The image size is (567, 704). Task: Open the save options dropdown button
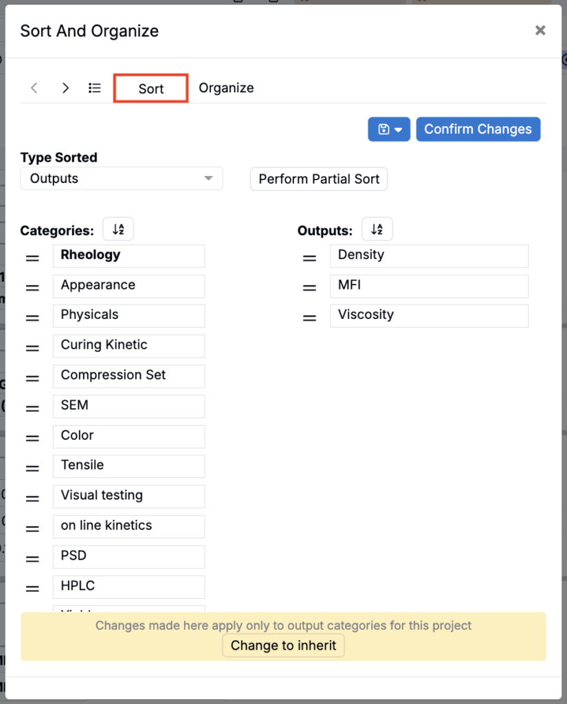point(389,129)
